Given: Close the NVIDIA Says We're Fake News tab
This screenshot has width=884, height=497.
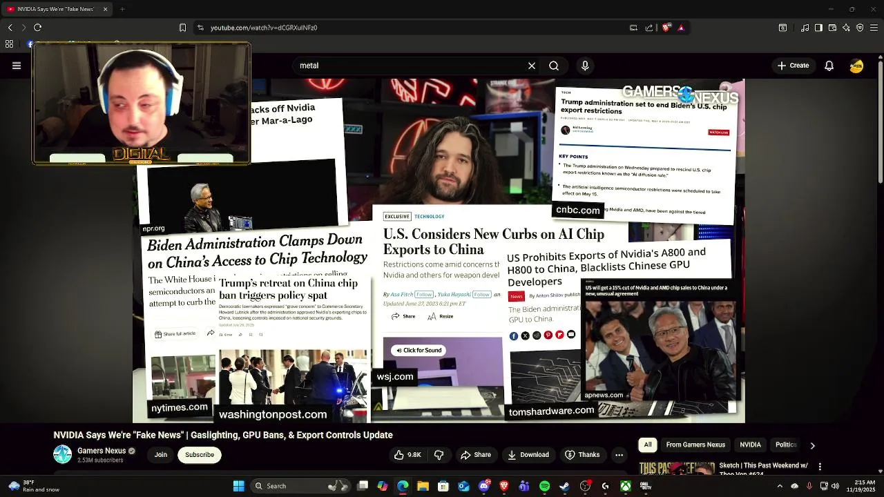Looking at the screenshot, I should (x=105, y=9).
